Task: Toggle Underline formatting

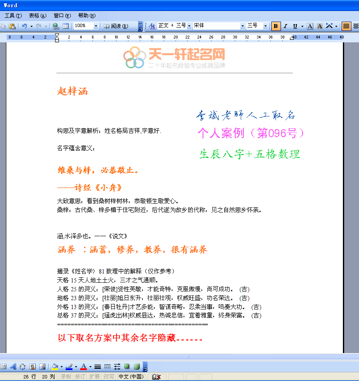Action: point(295,26)
